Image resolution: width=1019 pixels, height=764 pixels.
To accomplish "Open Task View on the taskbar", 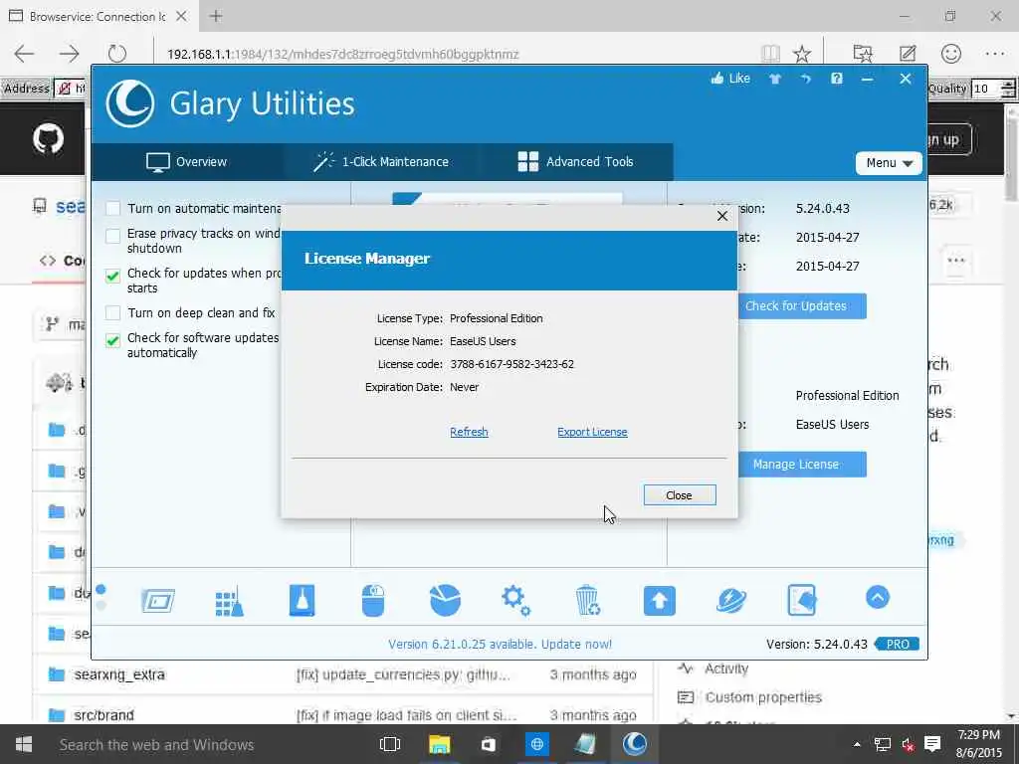I will pos(390,744).
